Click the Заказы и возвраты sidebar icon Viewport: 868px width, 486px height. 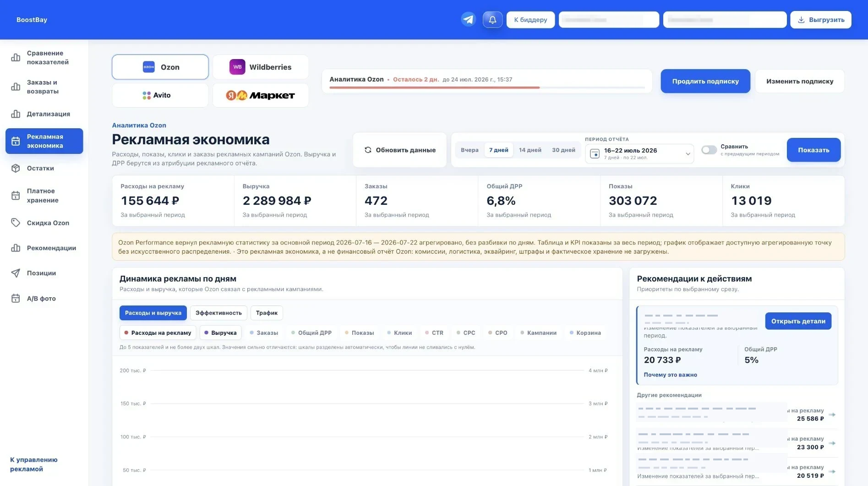pos(16,87)
